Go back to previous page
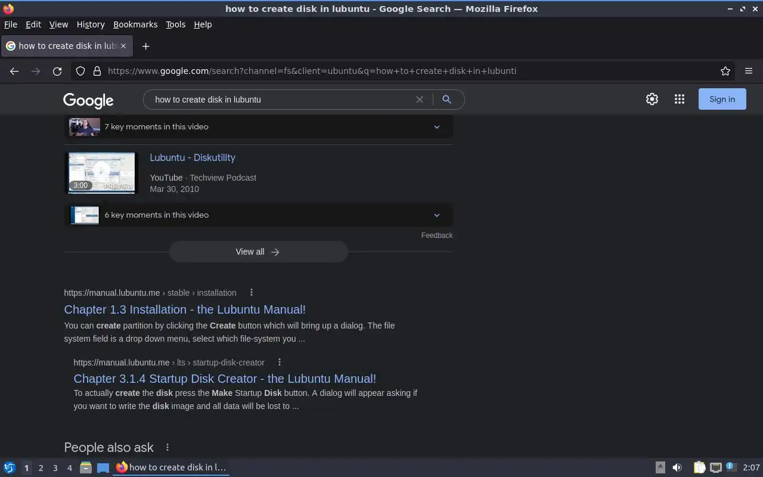Viewport: 763px width, 477px height. [14, 71]
